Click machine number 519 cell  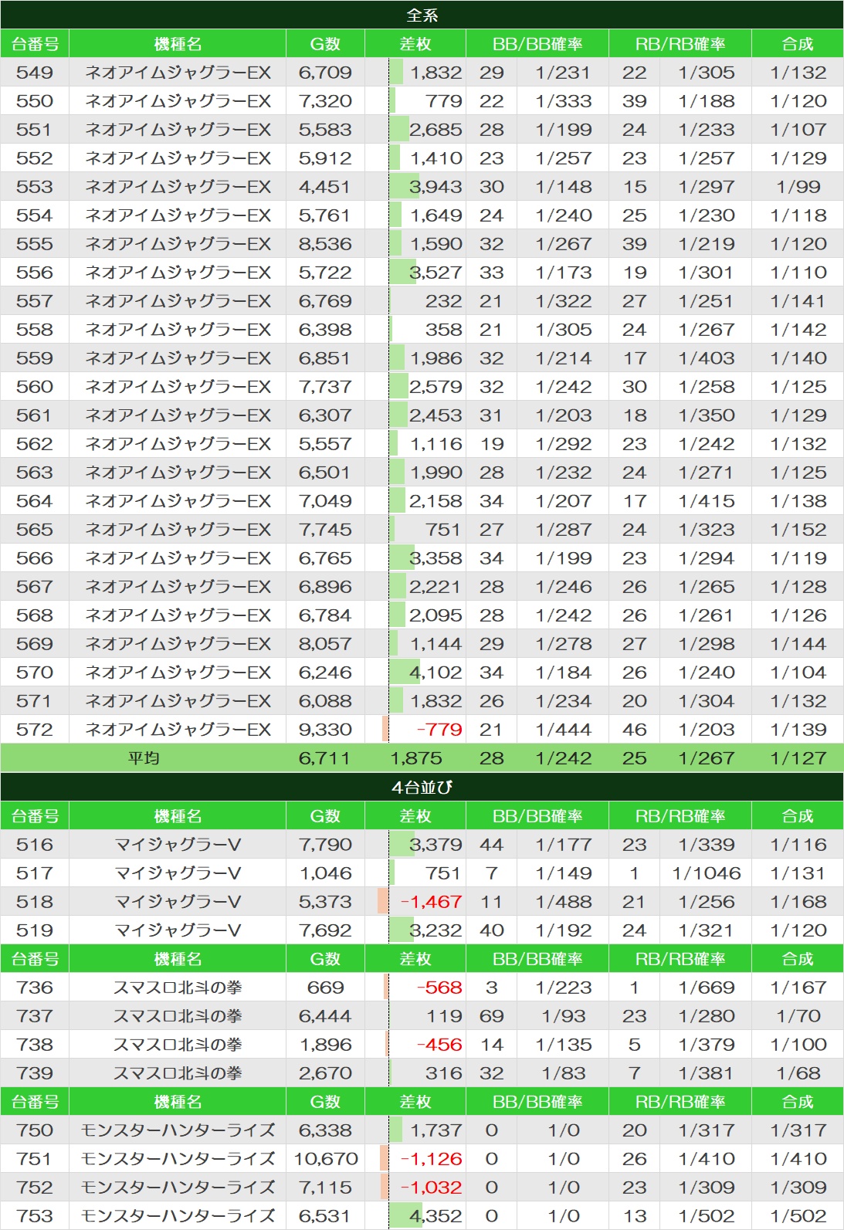[35, 930]
